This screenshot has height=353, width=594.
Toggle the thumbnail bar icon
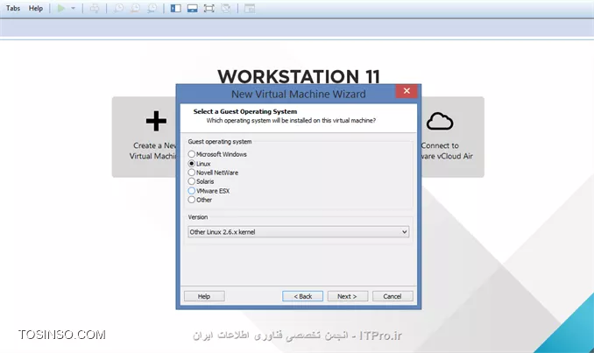click(x=193, y=9)
